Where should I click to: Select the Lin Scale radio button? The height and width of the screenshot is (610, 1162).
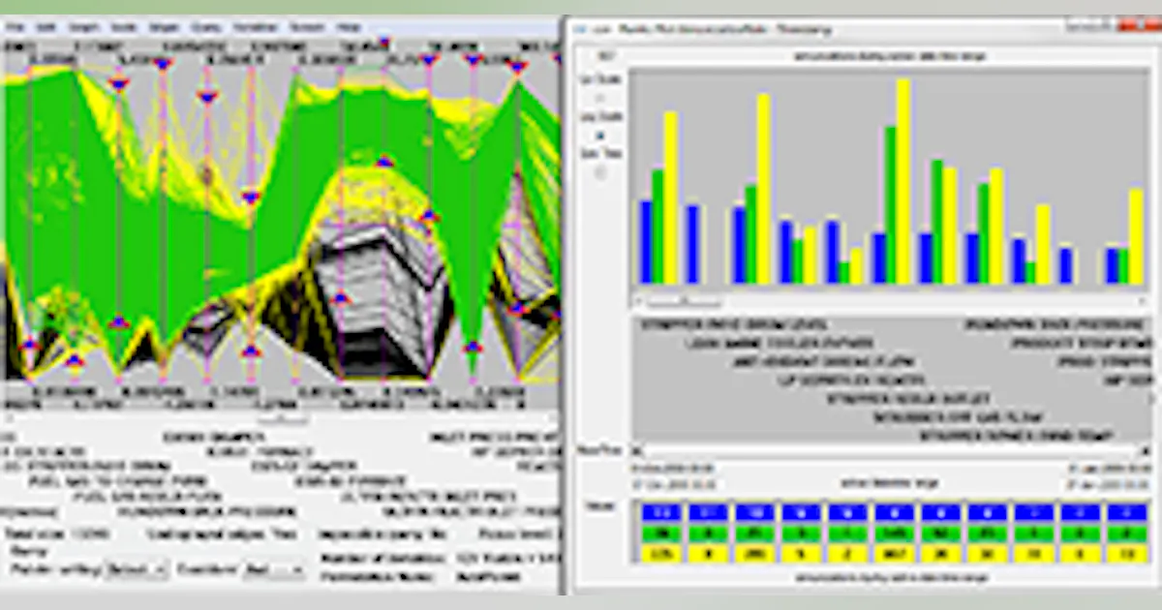coord(599,98)
